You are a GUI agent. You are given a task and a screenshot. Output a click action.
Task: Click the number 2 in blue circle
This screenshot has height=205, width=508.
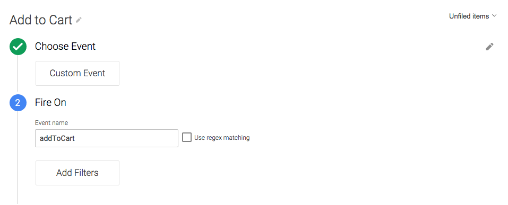(18, 103)
